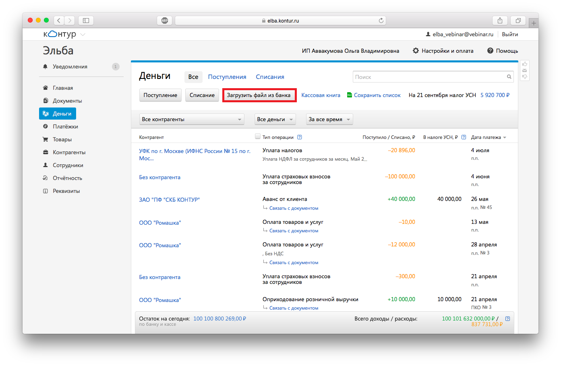The image size is (561, 366).
Task: Click the notifications count badge
Action: point(116,66)
